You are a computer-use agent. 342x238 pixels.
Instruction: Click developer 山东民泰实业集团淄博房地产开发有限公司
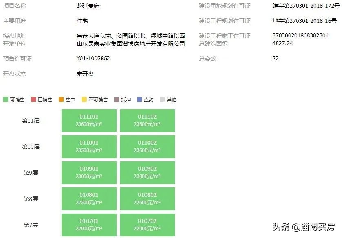point(131,44)
